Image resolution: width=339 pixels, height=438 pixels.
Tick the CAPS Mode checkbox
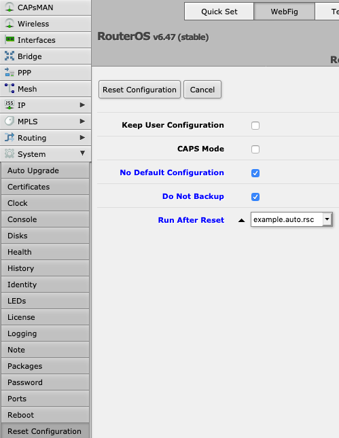[x=255, y=149]
